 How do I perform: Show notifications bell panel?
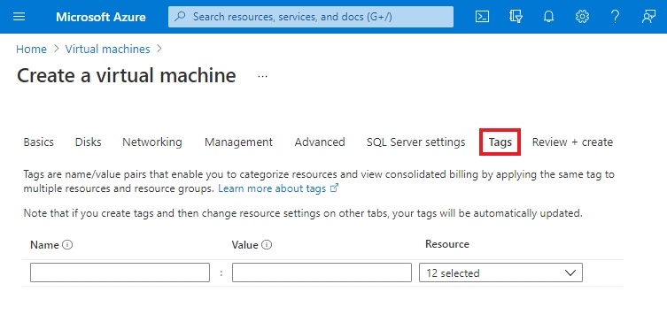coord(548,17)
